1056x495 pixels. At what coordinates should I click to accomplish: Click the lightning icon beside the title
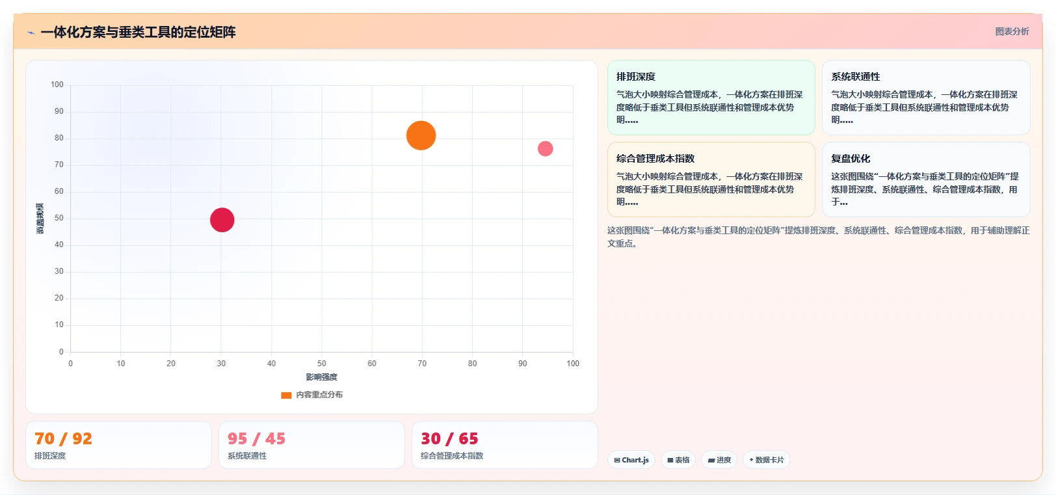[x=31, y=33]
